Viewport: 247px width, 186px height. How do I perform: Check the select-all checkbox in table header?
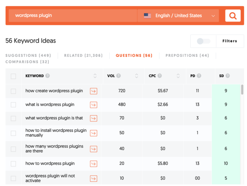[x=13, y=76]
